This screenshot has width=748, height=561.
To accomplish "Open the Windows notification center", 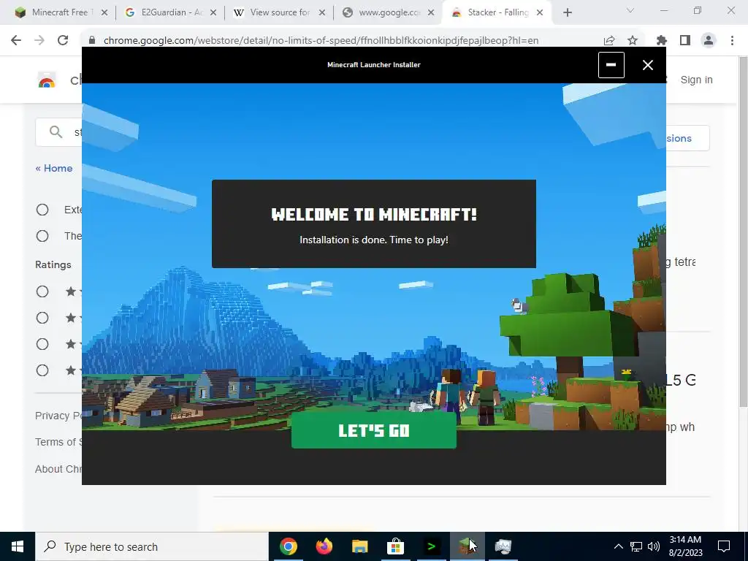I will [x=724, y=546].
